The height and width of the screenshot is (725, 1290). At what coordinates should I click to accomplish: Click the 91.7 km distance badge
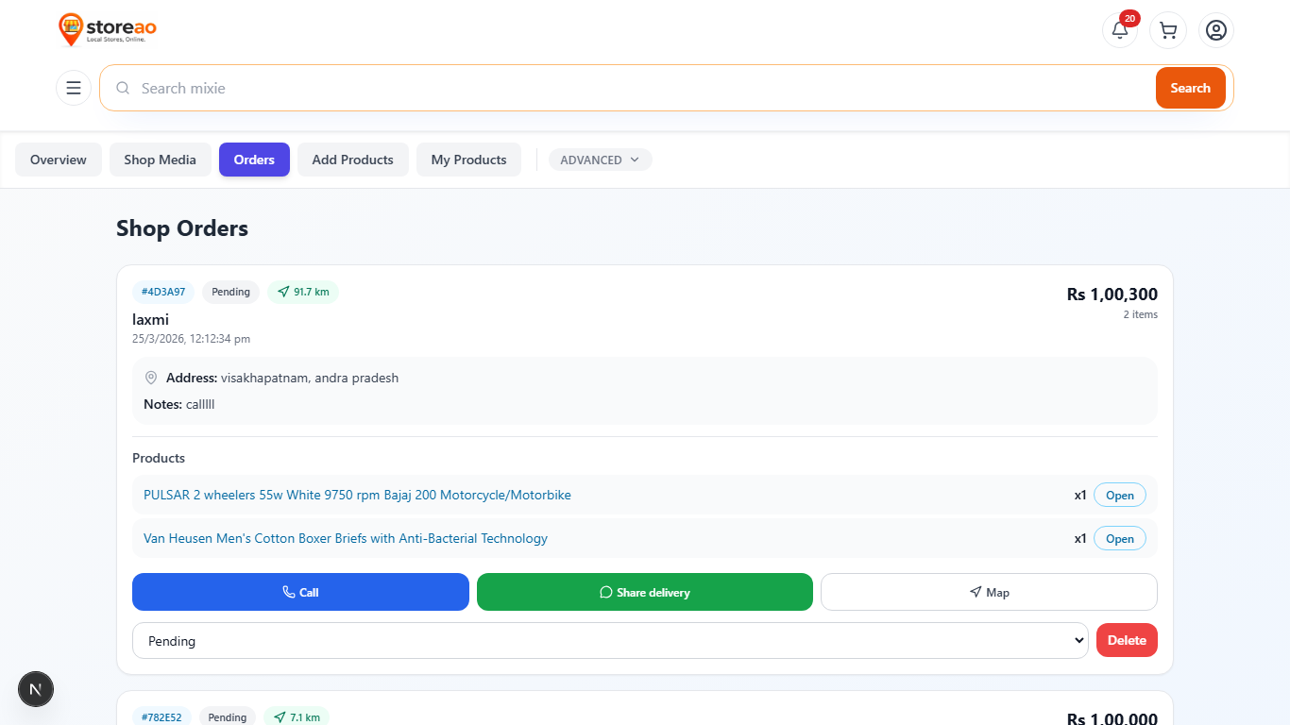click(303, 292)
